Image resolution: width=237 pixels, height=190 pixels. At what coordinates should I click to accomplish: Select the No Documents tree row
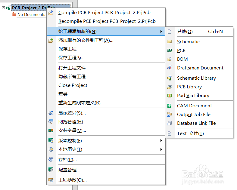coord(29,14)
